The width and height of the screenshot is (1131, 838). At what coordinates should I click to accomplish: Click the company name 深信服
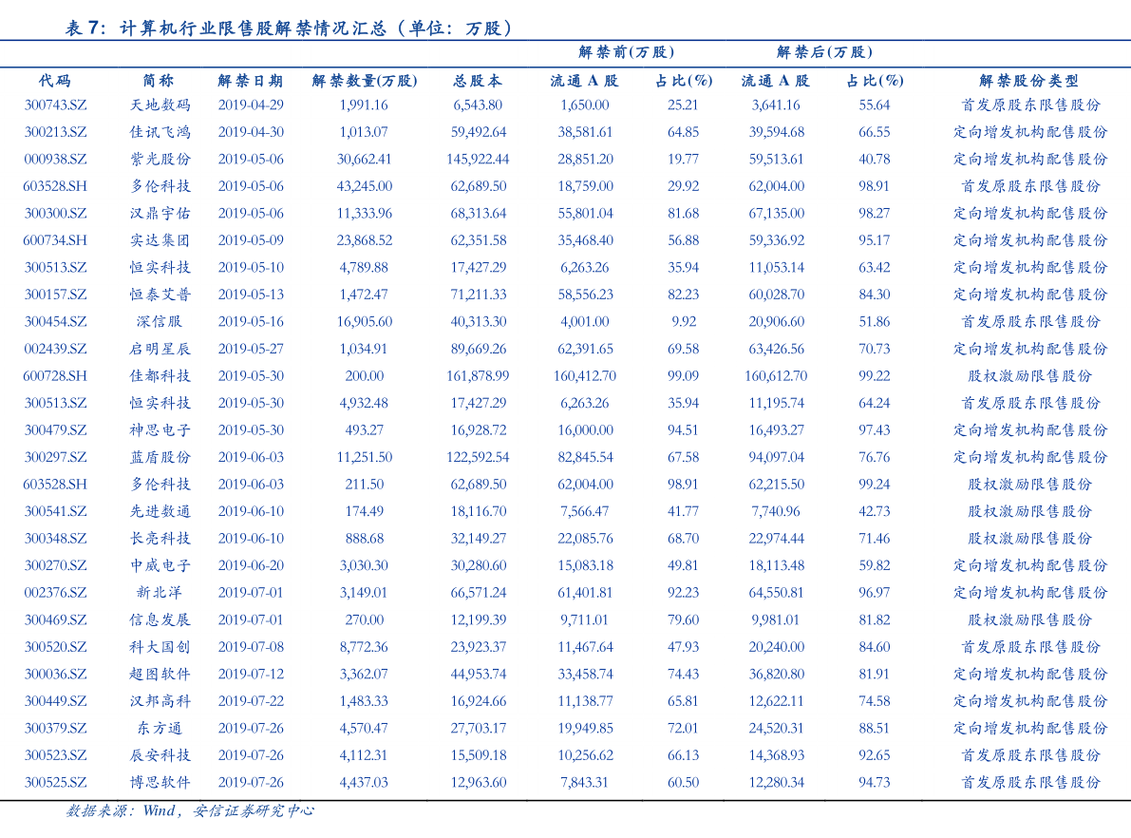(161, 321)
